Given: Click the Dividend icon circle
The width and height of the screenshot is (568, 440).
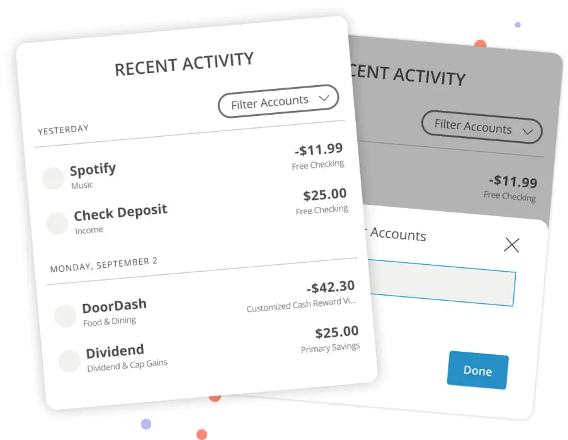Looking at the screenshot, I should [69, 361].
